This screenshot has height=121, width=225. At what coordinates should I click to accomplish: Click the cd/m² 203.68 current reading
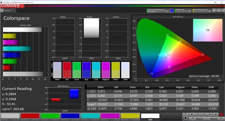click(x=13, y=109)
